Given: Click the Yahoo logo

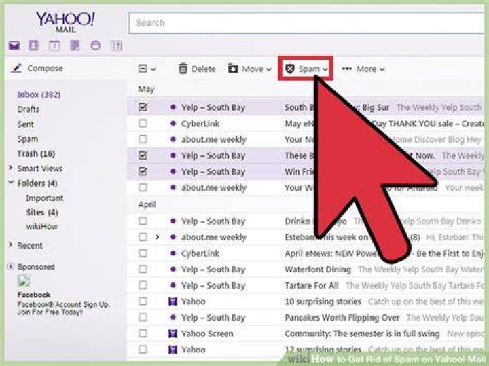Looking at the screenshot, I should pos(65,22).
